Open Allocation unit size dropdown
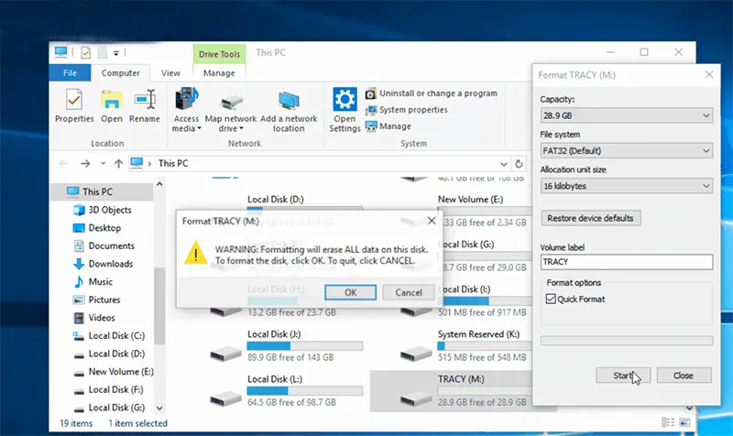The image size is (733, 436). click(627, 186)
